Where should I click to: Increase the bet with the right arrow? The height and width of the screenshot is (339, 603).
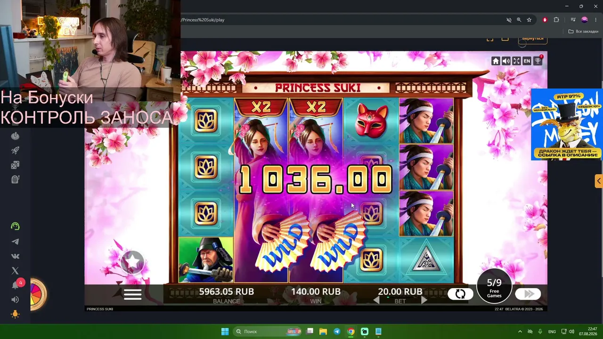[424, 300]
